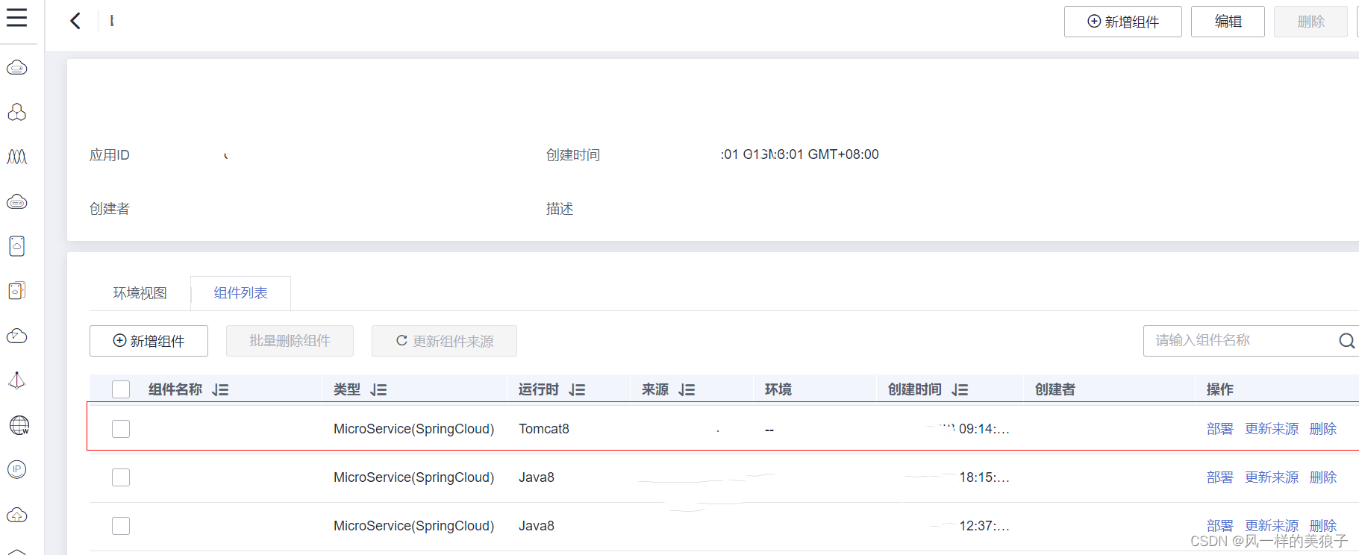Click MicroService(SpringCloud) type in Tomcat8 row
This screenshot has width=1359, height=555.
(413, 429)
